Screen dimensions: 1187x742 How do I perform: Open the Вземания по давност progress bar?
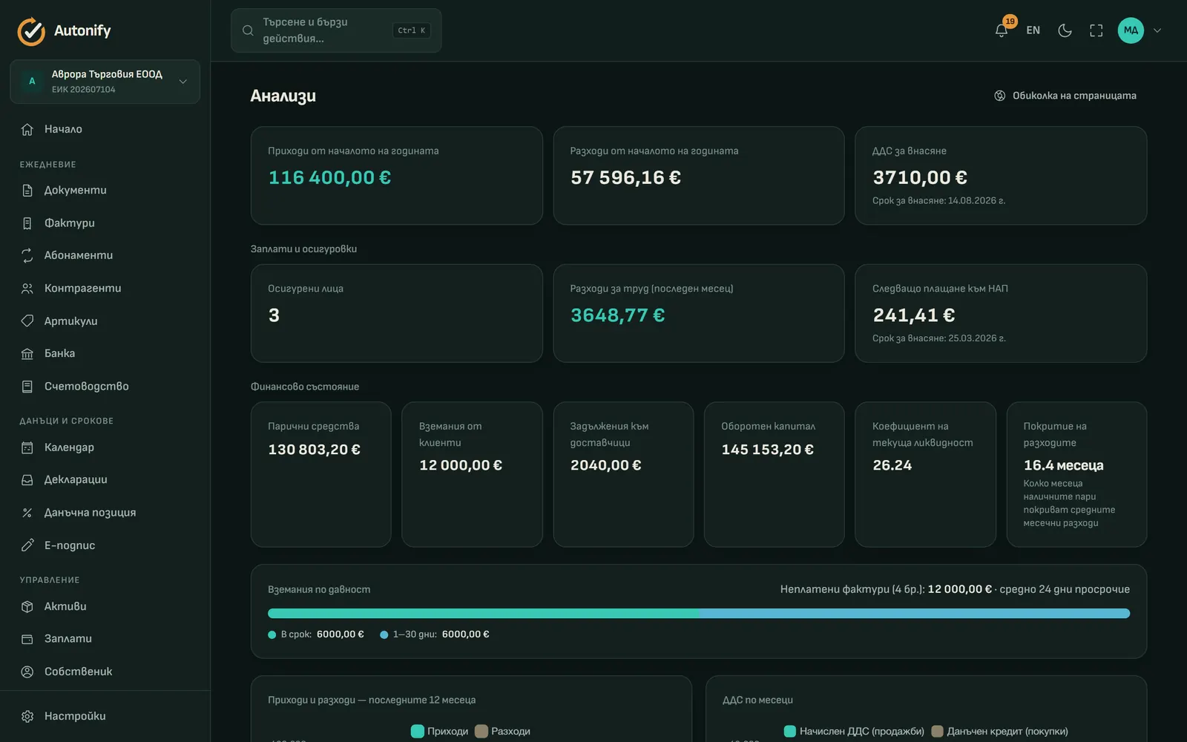pos(699,614)
